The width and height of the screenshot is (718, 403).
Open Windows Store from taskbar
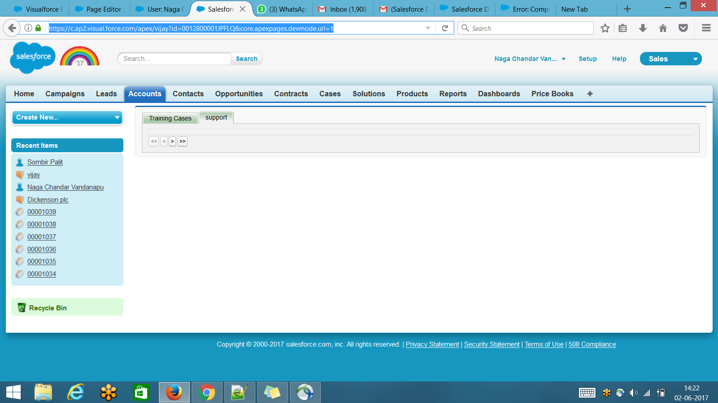pos(141,392)
